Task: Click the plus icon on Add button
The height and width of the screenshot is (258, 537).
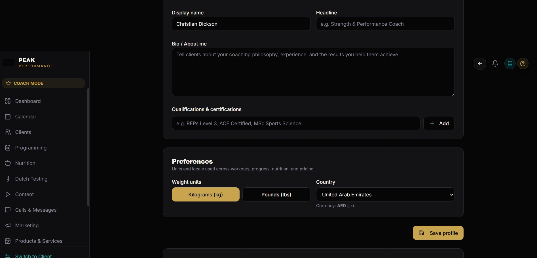Action: pos(432,123)
